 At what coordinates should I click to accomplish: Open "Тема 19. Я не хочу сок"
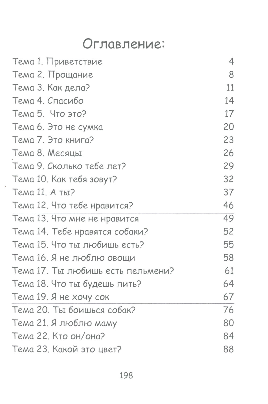61,297
